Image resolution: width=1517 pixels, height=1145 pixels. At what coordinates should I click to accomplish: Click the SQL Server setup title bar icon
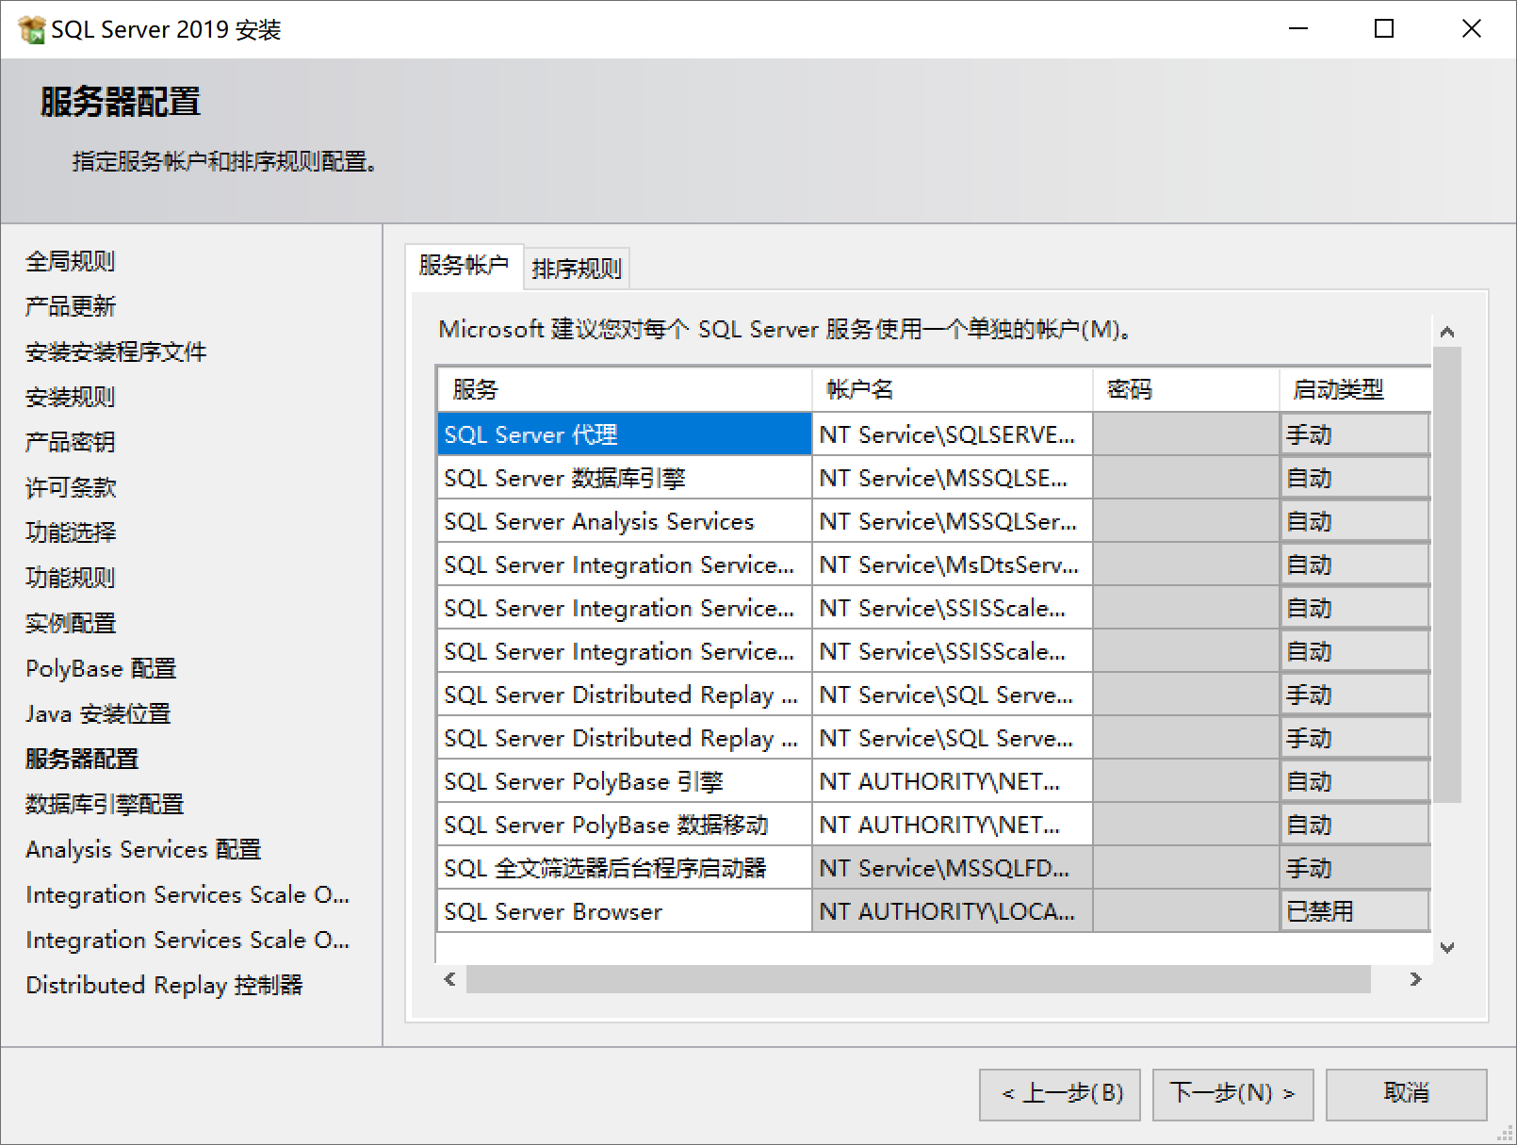click(31, 29)
